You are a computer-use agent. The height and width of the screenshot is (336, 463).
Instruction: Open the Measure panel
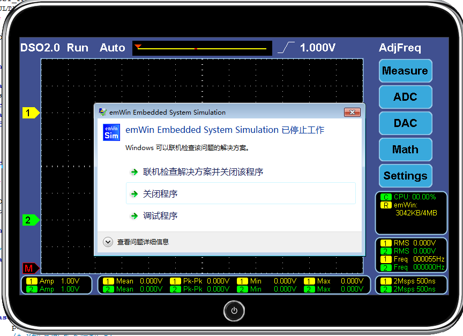[x=406, y=71]
